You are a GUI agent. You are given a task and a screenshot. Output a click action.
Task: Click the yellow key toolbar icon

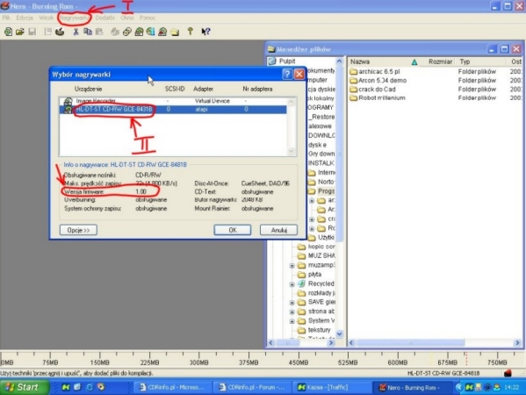tap(191, 32)
